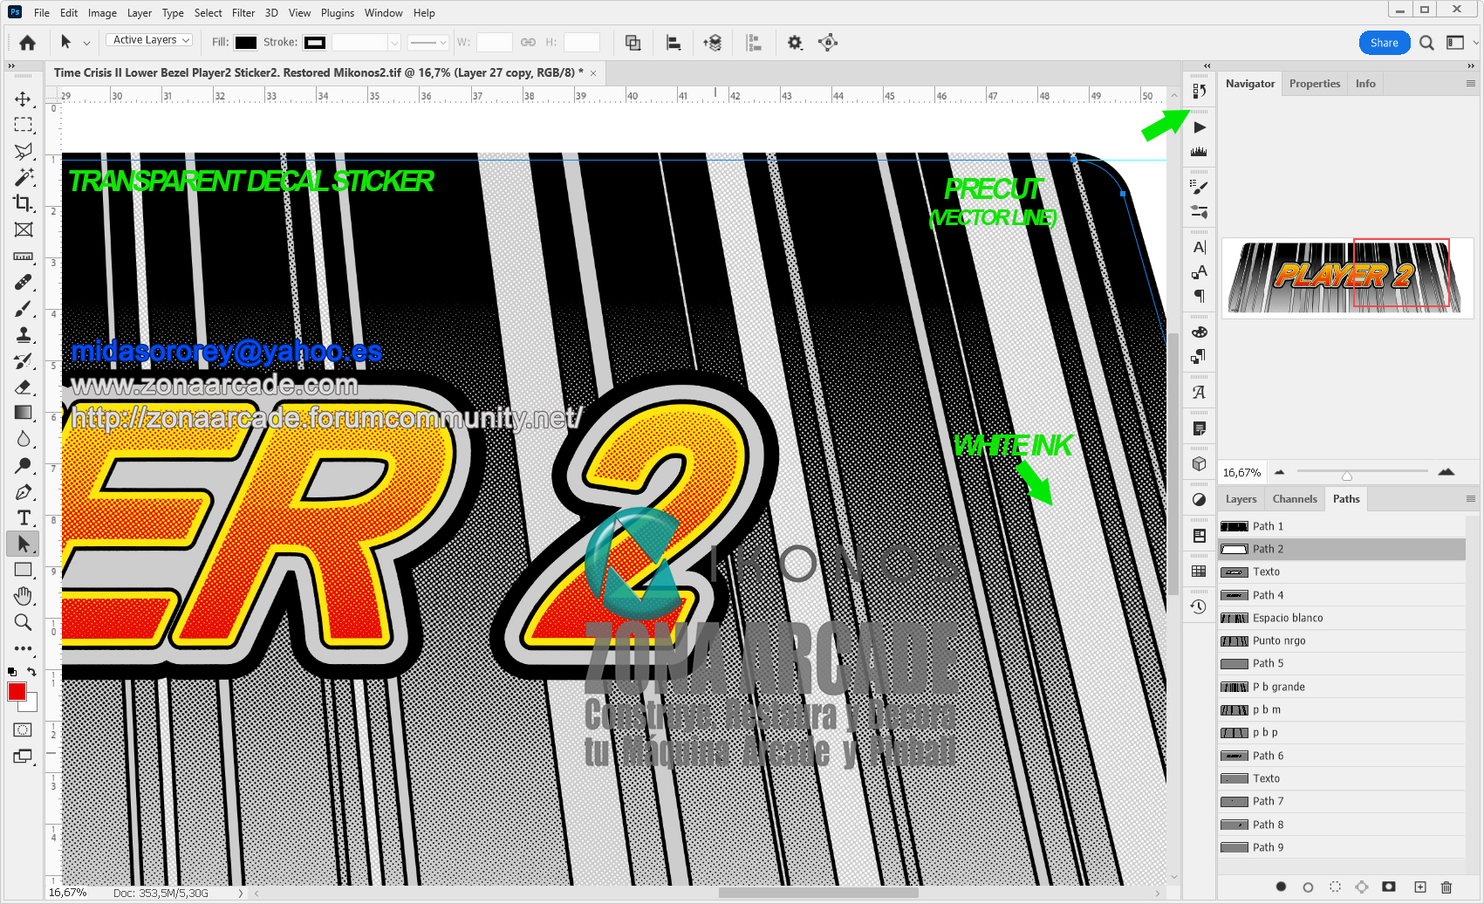Open the Active Layers dropdown
1484x904 pixels.
(149, 40)
